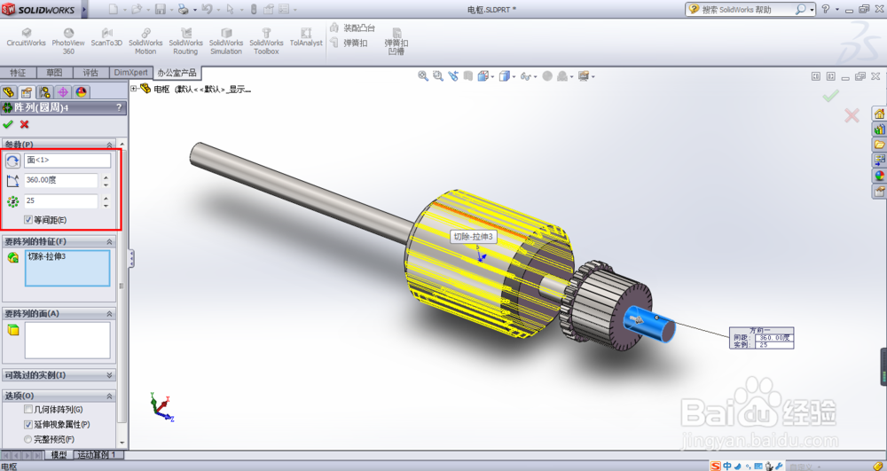Viewport: 887px width, 471px height.
Task: Click the Select arrow tool
Action: [231, 9]
